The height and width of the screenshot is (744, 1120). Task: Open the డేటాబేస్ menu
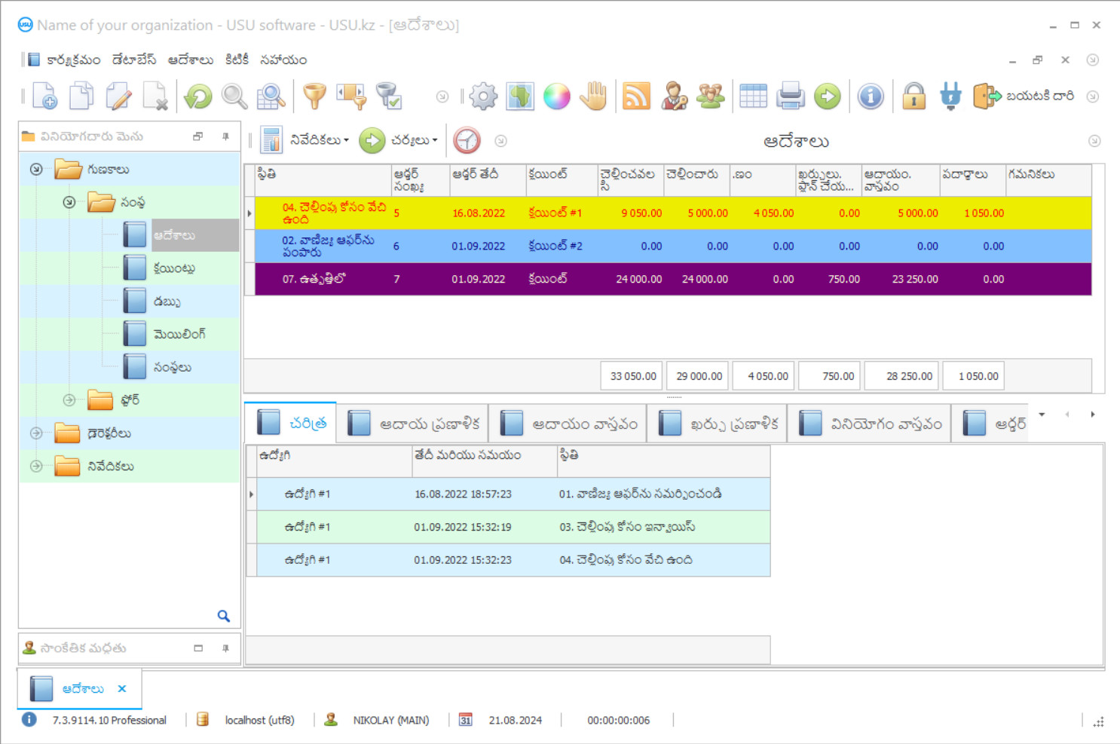click(134, 60)
